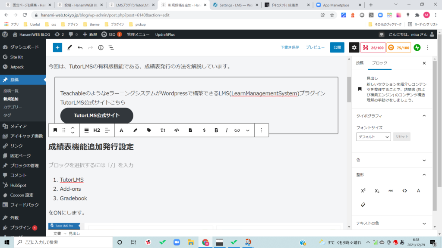Click the inline code icon in block toolbar
The image size is (442, 248).
pyautogui.click(x=177, y=130)
